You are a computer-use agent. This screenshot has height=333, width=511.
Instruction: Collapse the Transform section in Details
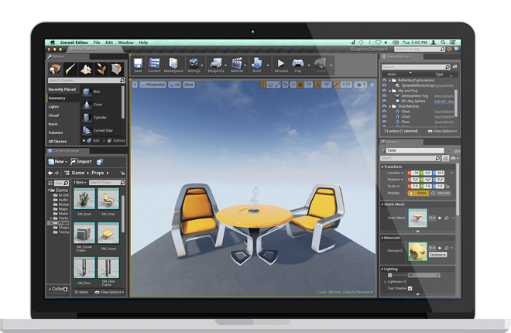(382, 166)
